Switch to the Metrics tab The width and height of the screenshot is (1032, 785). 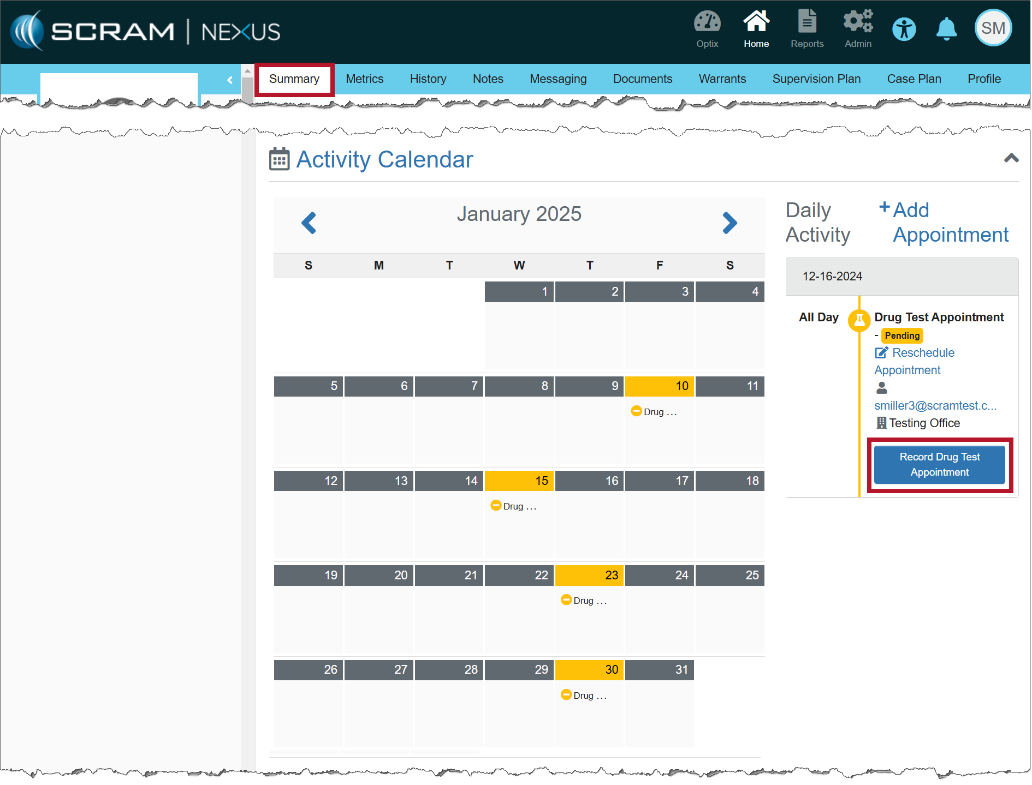364,79
